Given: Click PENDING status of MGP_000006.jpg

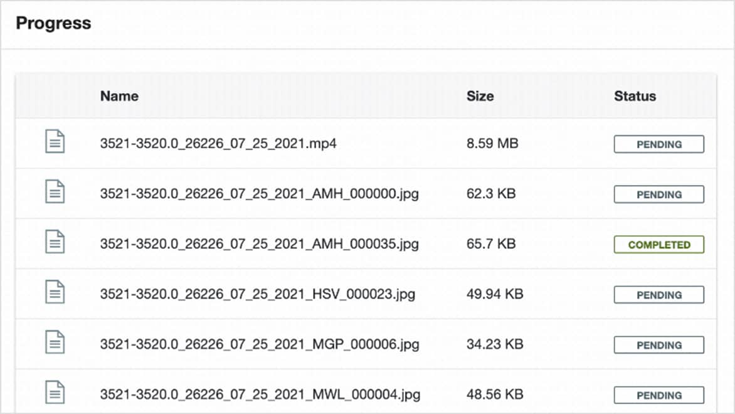Looking at the screenshot, I should (x=658, y=345).
